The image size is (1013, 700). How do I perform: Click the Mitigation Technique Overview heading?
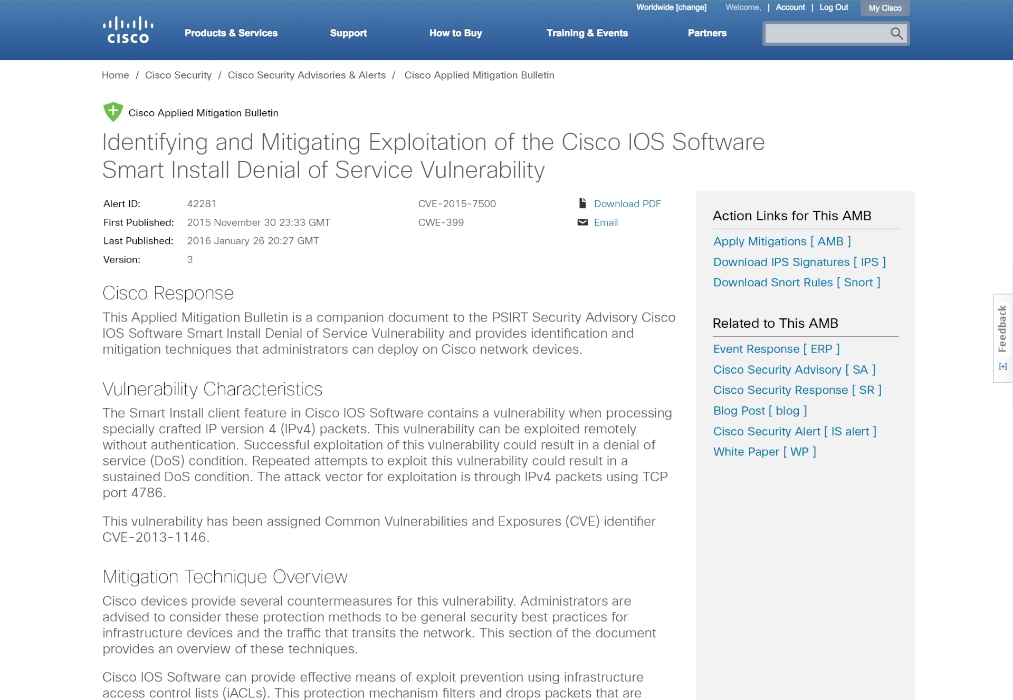pos(225,577)
